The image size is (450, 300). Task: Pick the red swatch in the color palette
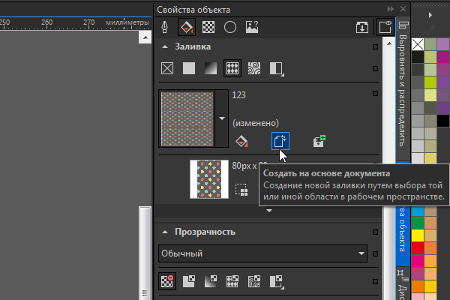click(416, 248)
